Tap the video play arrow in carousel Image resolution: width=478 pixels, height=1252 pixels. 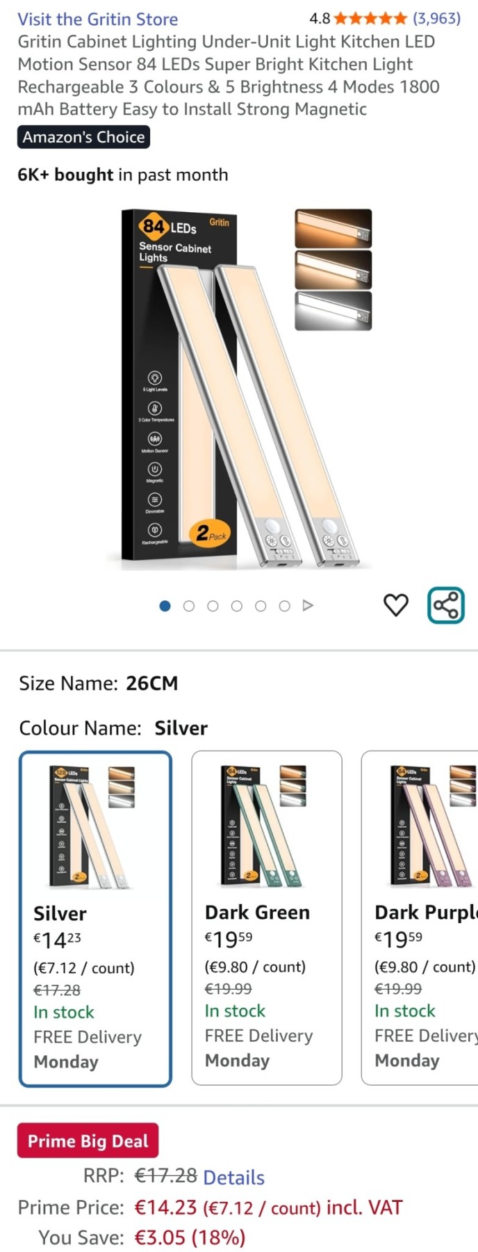point(308,606)
